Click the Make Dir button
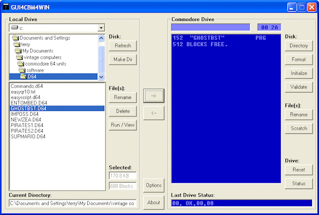The image size is (319, 215). [x=123, y=60]
